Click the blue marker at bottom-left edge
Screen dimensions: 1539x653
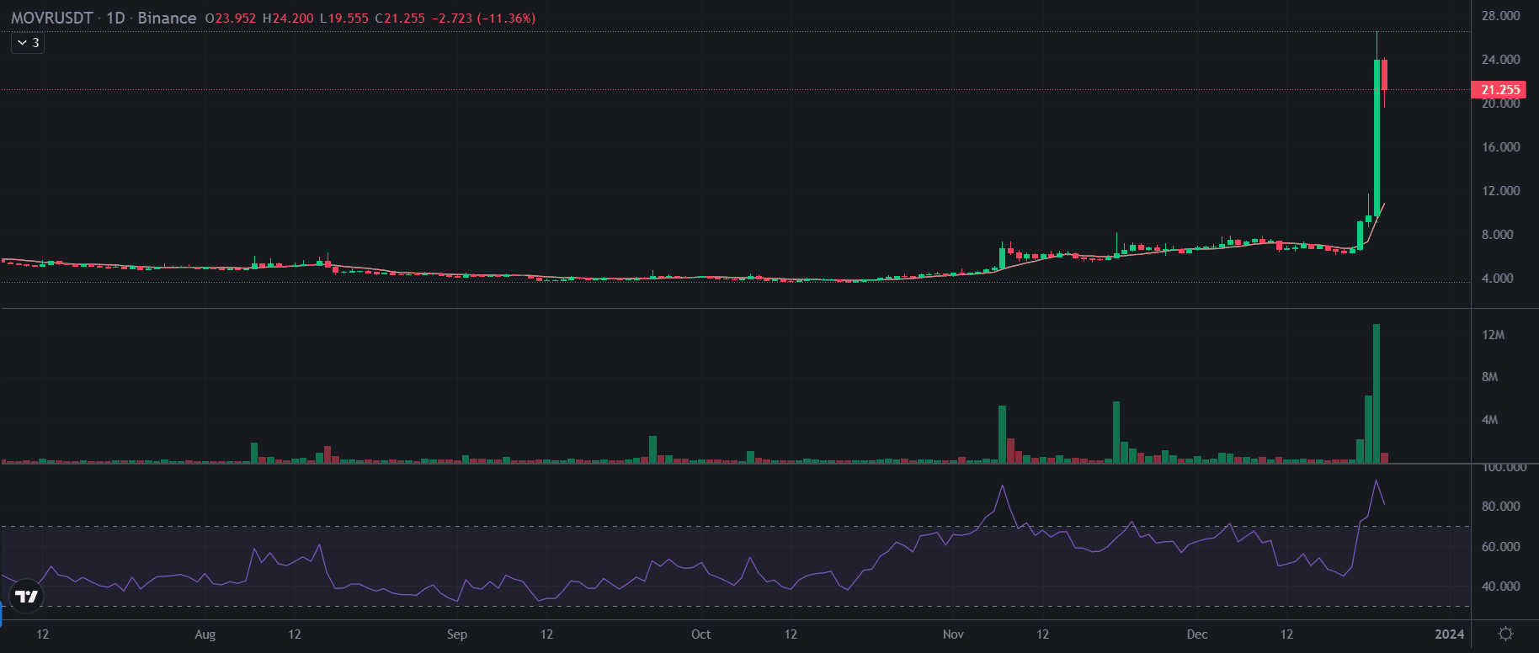(1, 615)
